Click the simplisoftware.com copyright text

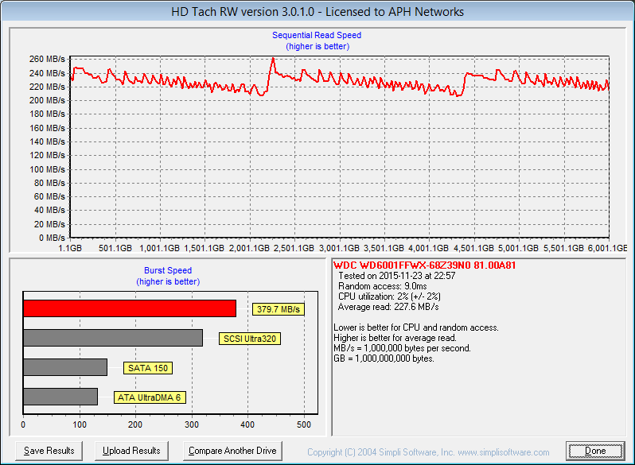tap(428, 452)
